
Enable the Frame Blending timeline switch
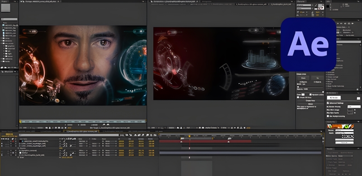coord(139,135)
